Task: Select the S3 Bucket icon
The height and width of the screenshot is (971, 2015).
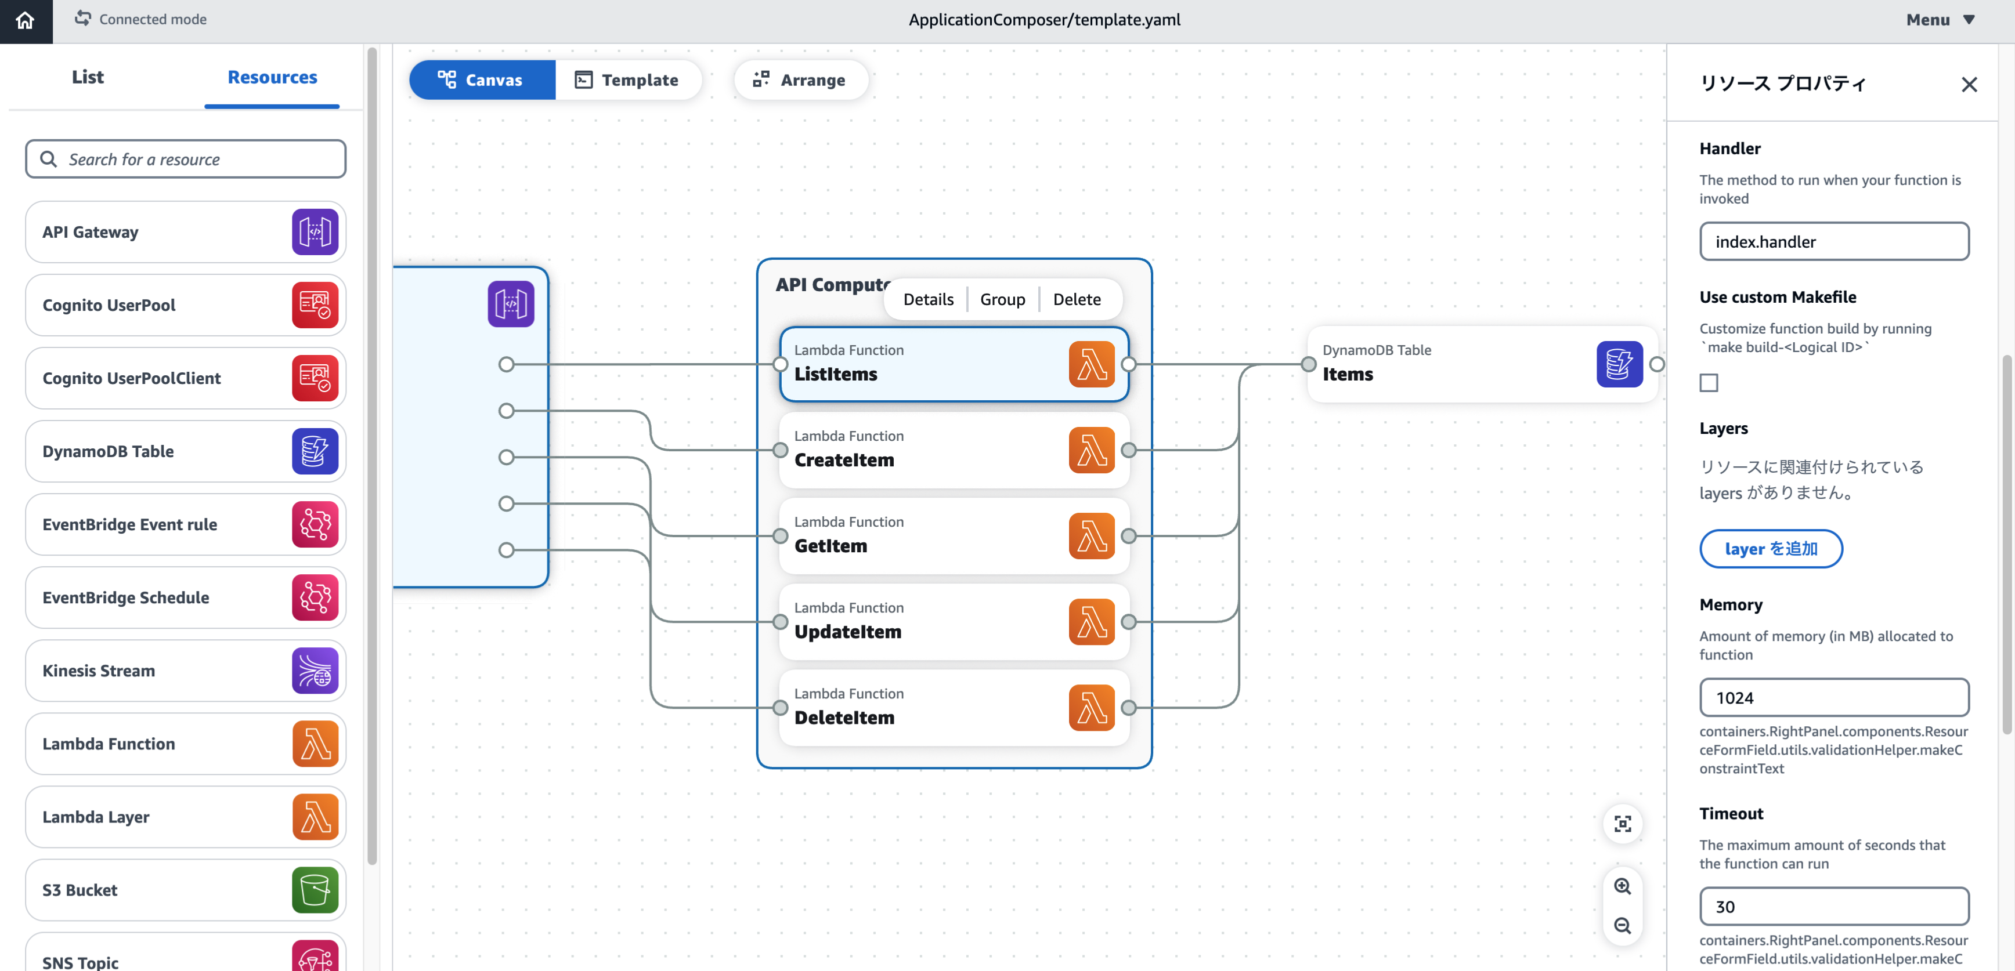Action: [x=315, y=890]
